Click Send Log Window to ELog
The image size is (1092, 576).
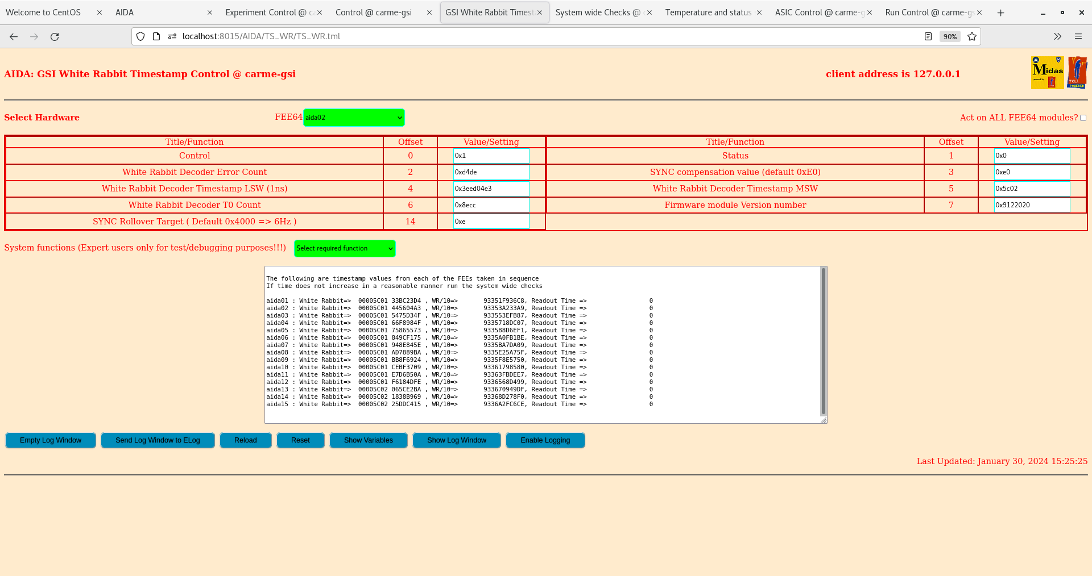click(x=158, y=440)
